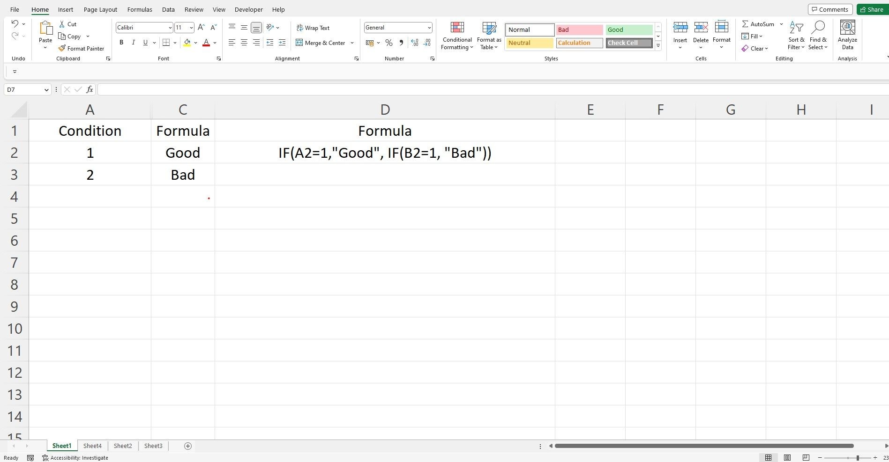Viewport: 889px width, 462px height.
Task: Click the Paste clipboard icon
Action: 45,28
